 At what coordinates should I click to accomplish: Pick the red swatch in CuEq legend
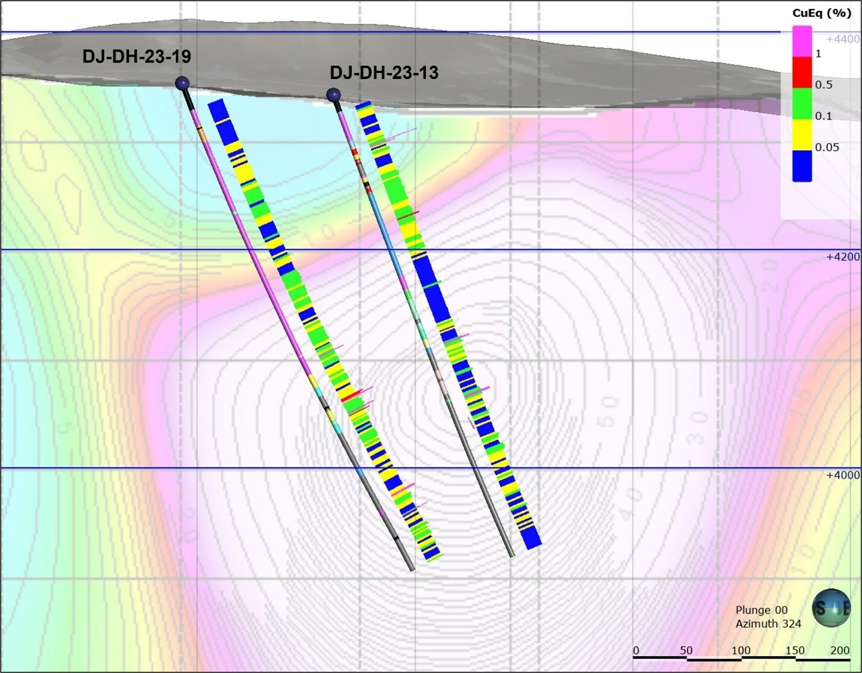[802, 73]
